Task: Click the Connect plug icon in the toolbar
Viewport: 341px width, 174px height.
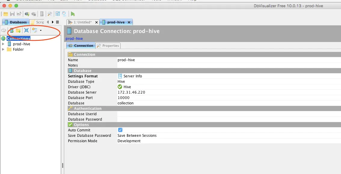Action: (x=27, y=14)
